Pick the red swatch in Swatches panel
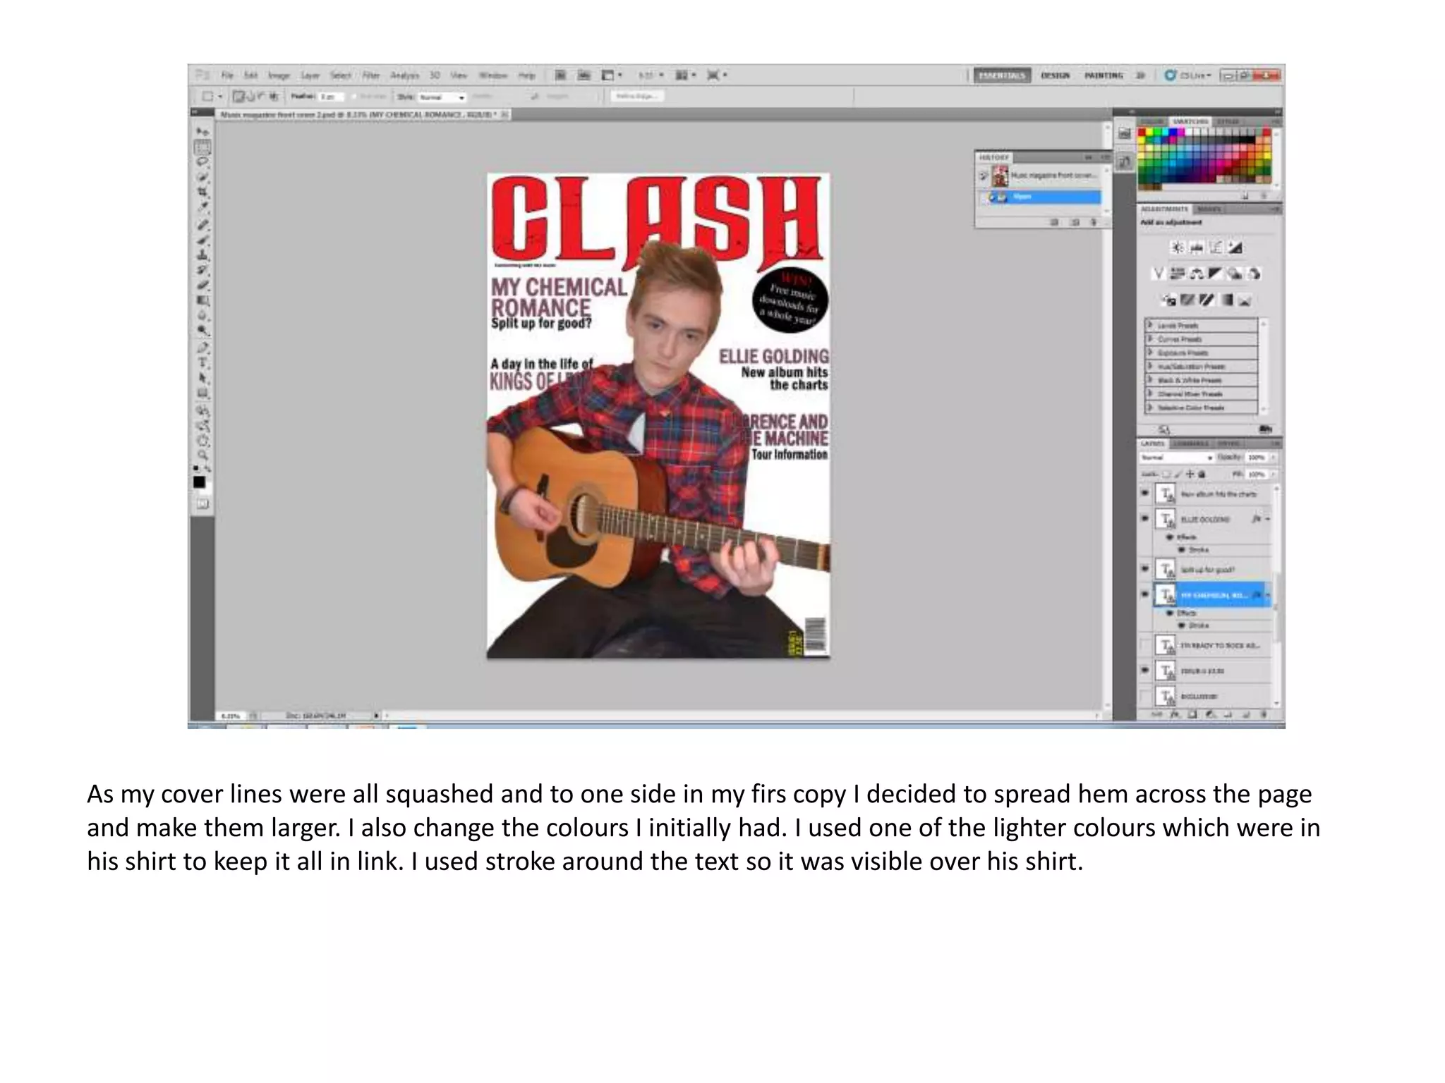Screen dimensions: 1445x1083 click(1142, 132)
